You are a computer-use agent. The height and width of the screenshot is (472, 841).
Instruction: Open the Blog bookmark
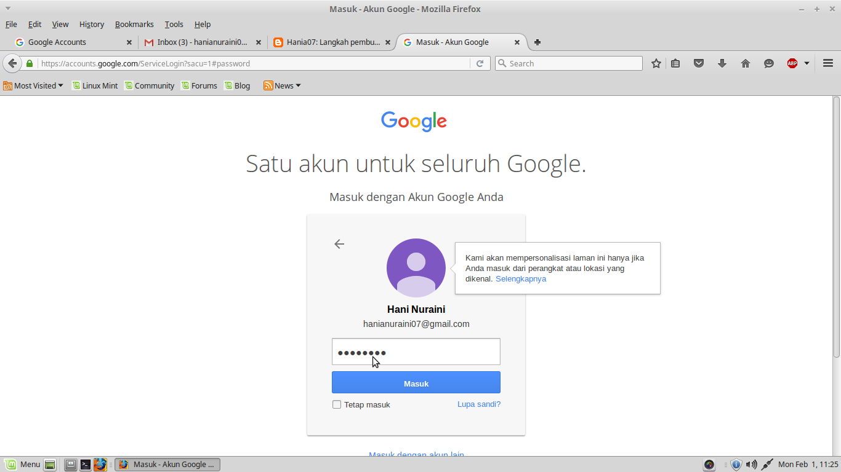[x=237, y=86]
